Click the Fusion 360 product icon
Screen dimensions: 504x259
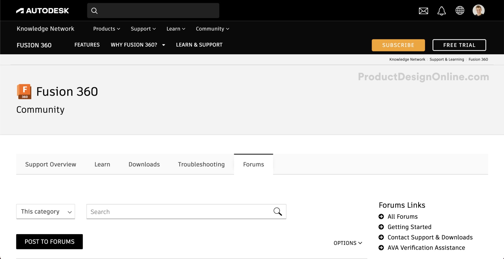(24, 91)
